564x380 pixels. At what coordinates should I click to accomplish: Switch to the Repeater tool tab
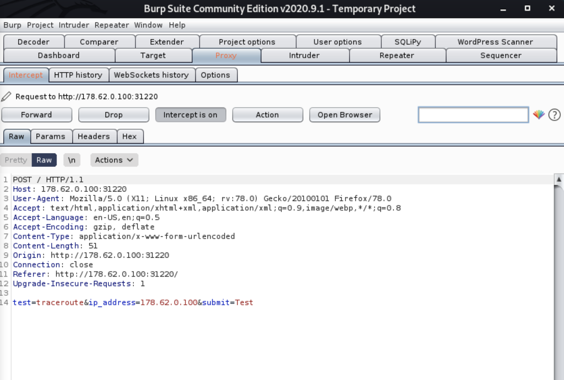[397, 56]
